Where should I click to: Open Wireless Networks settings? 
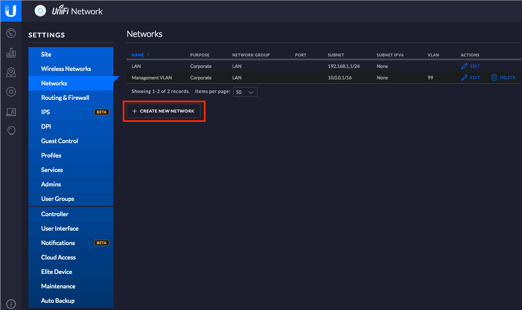66,69
